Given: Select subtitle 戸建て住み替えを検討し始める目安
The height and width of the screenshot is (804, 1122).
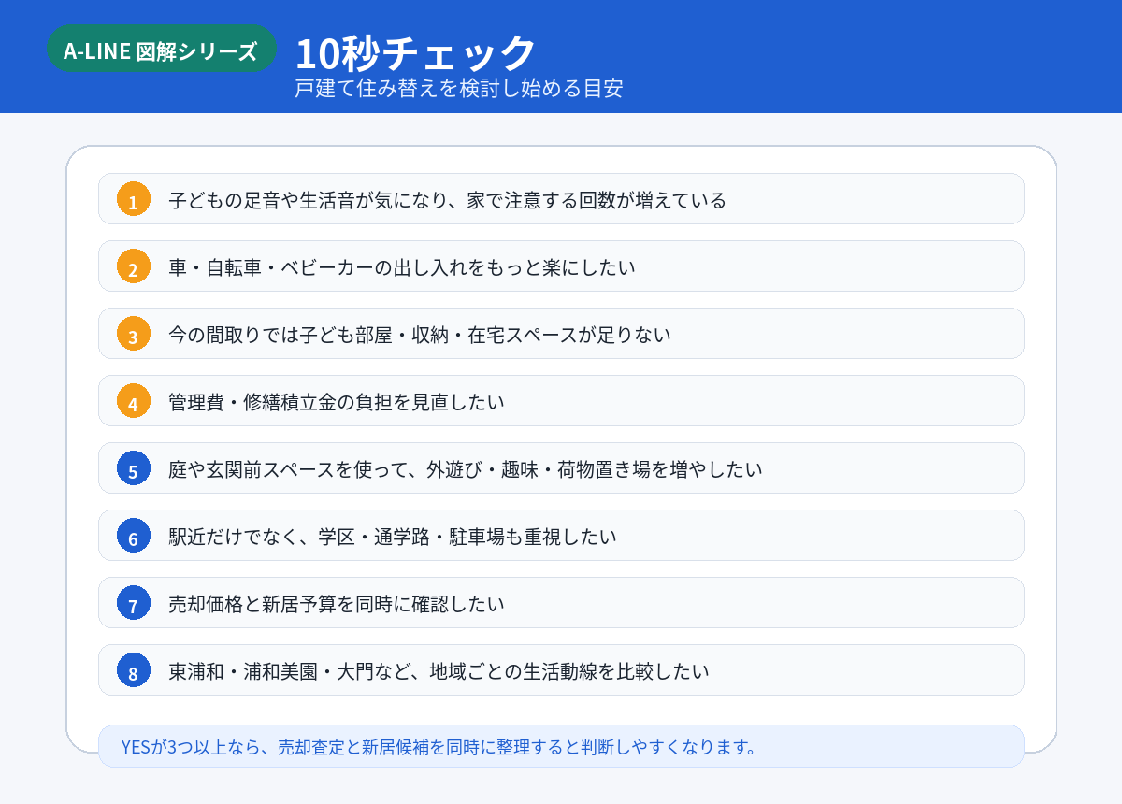Looking at the screenshot, I should click(459, 89).
